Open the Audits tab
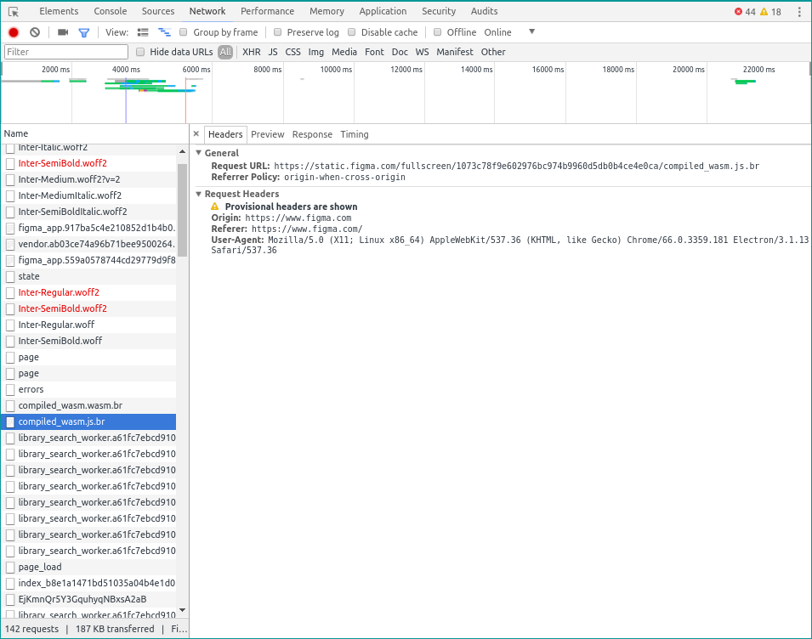 484,11
